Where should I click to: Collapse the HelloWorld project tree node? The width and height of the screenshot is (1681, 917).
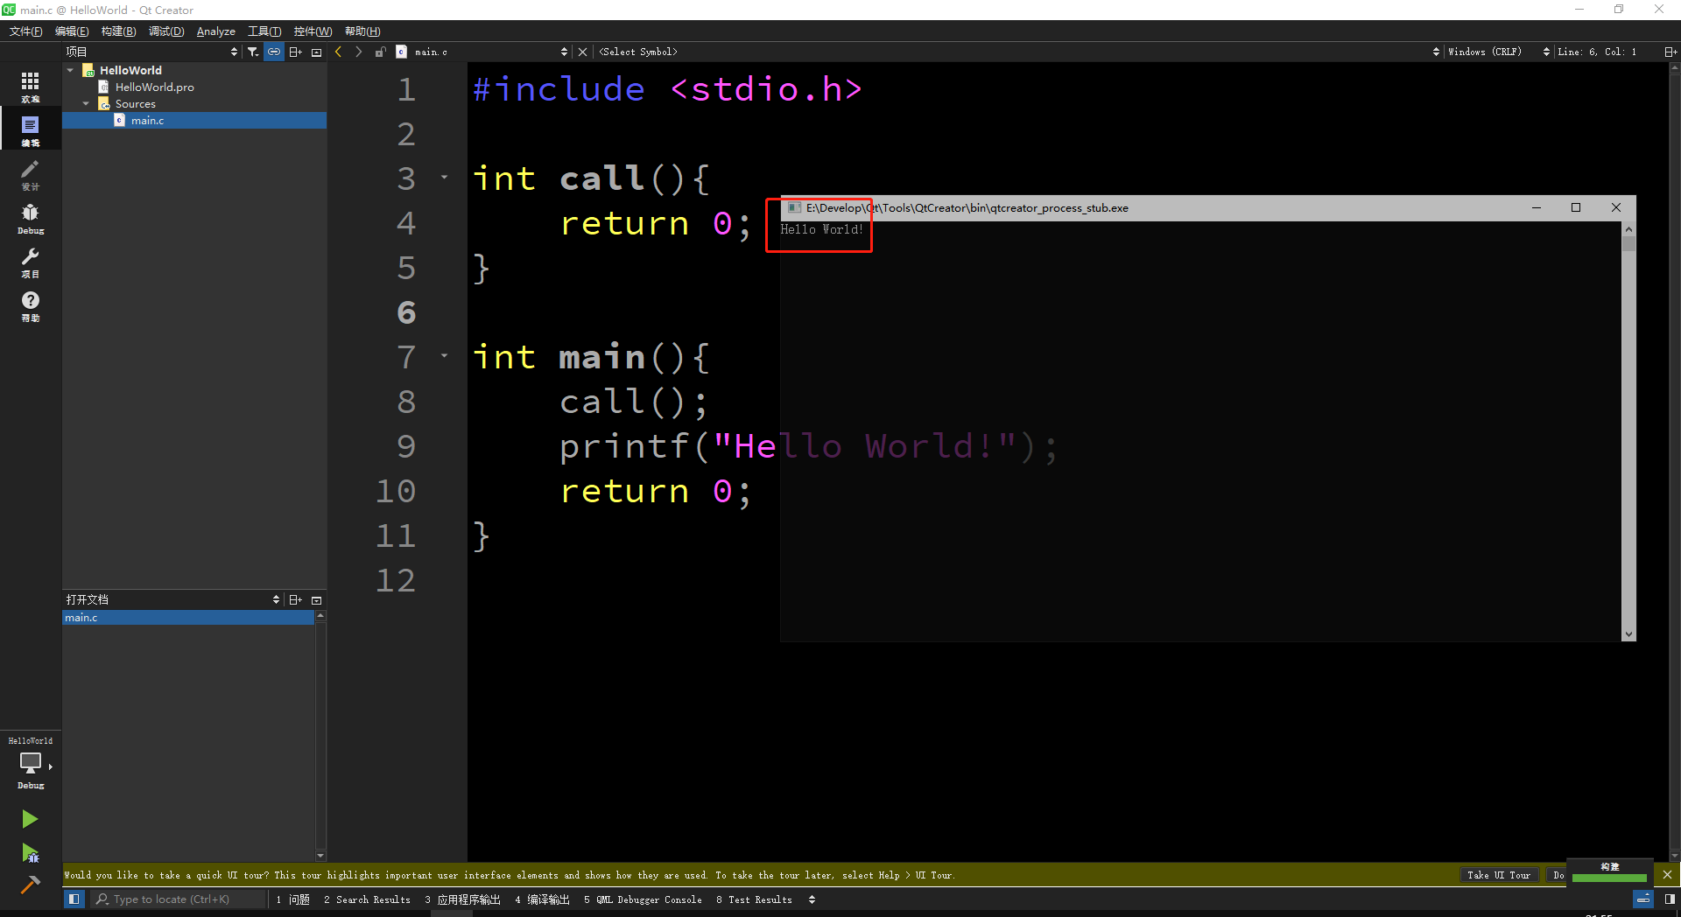pos(71,70)
